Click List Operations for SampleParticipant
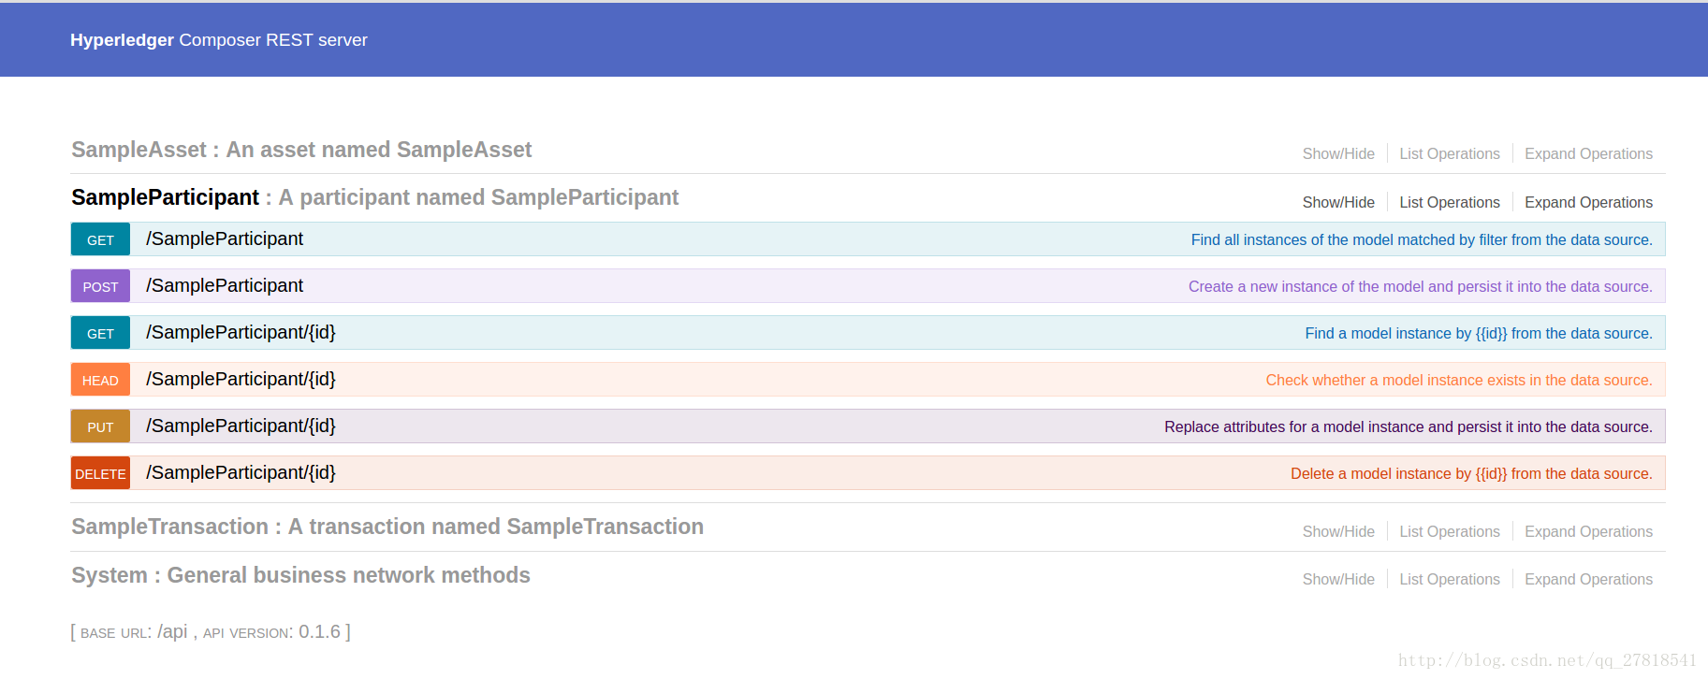Image resolution: width=1708 pixels, height=679 pixels. (x=1449, y=203)
